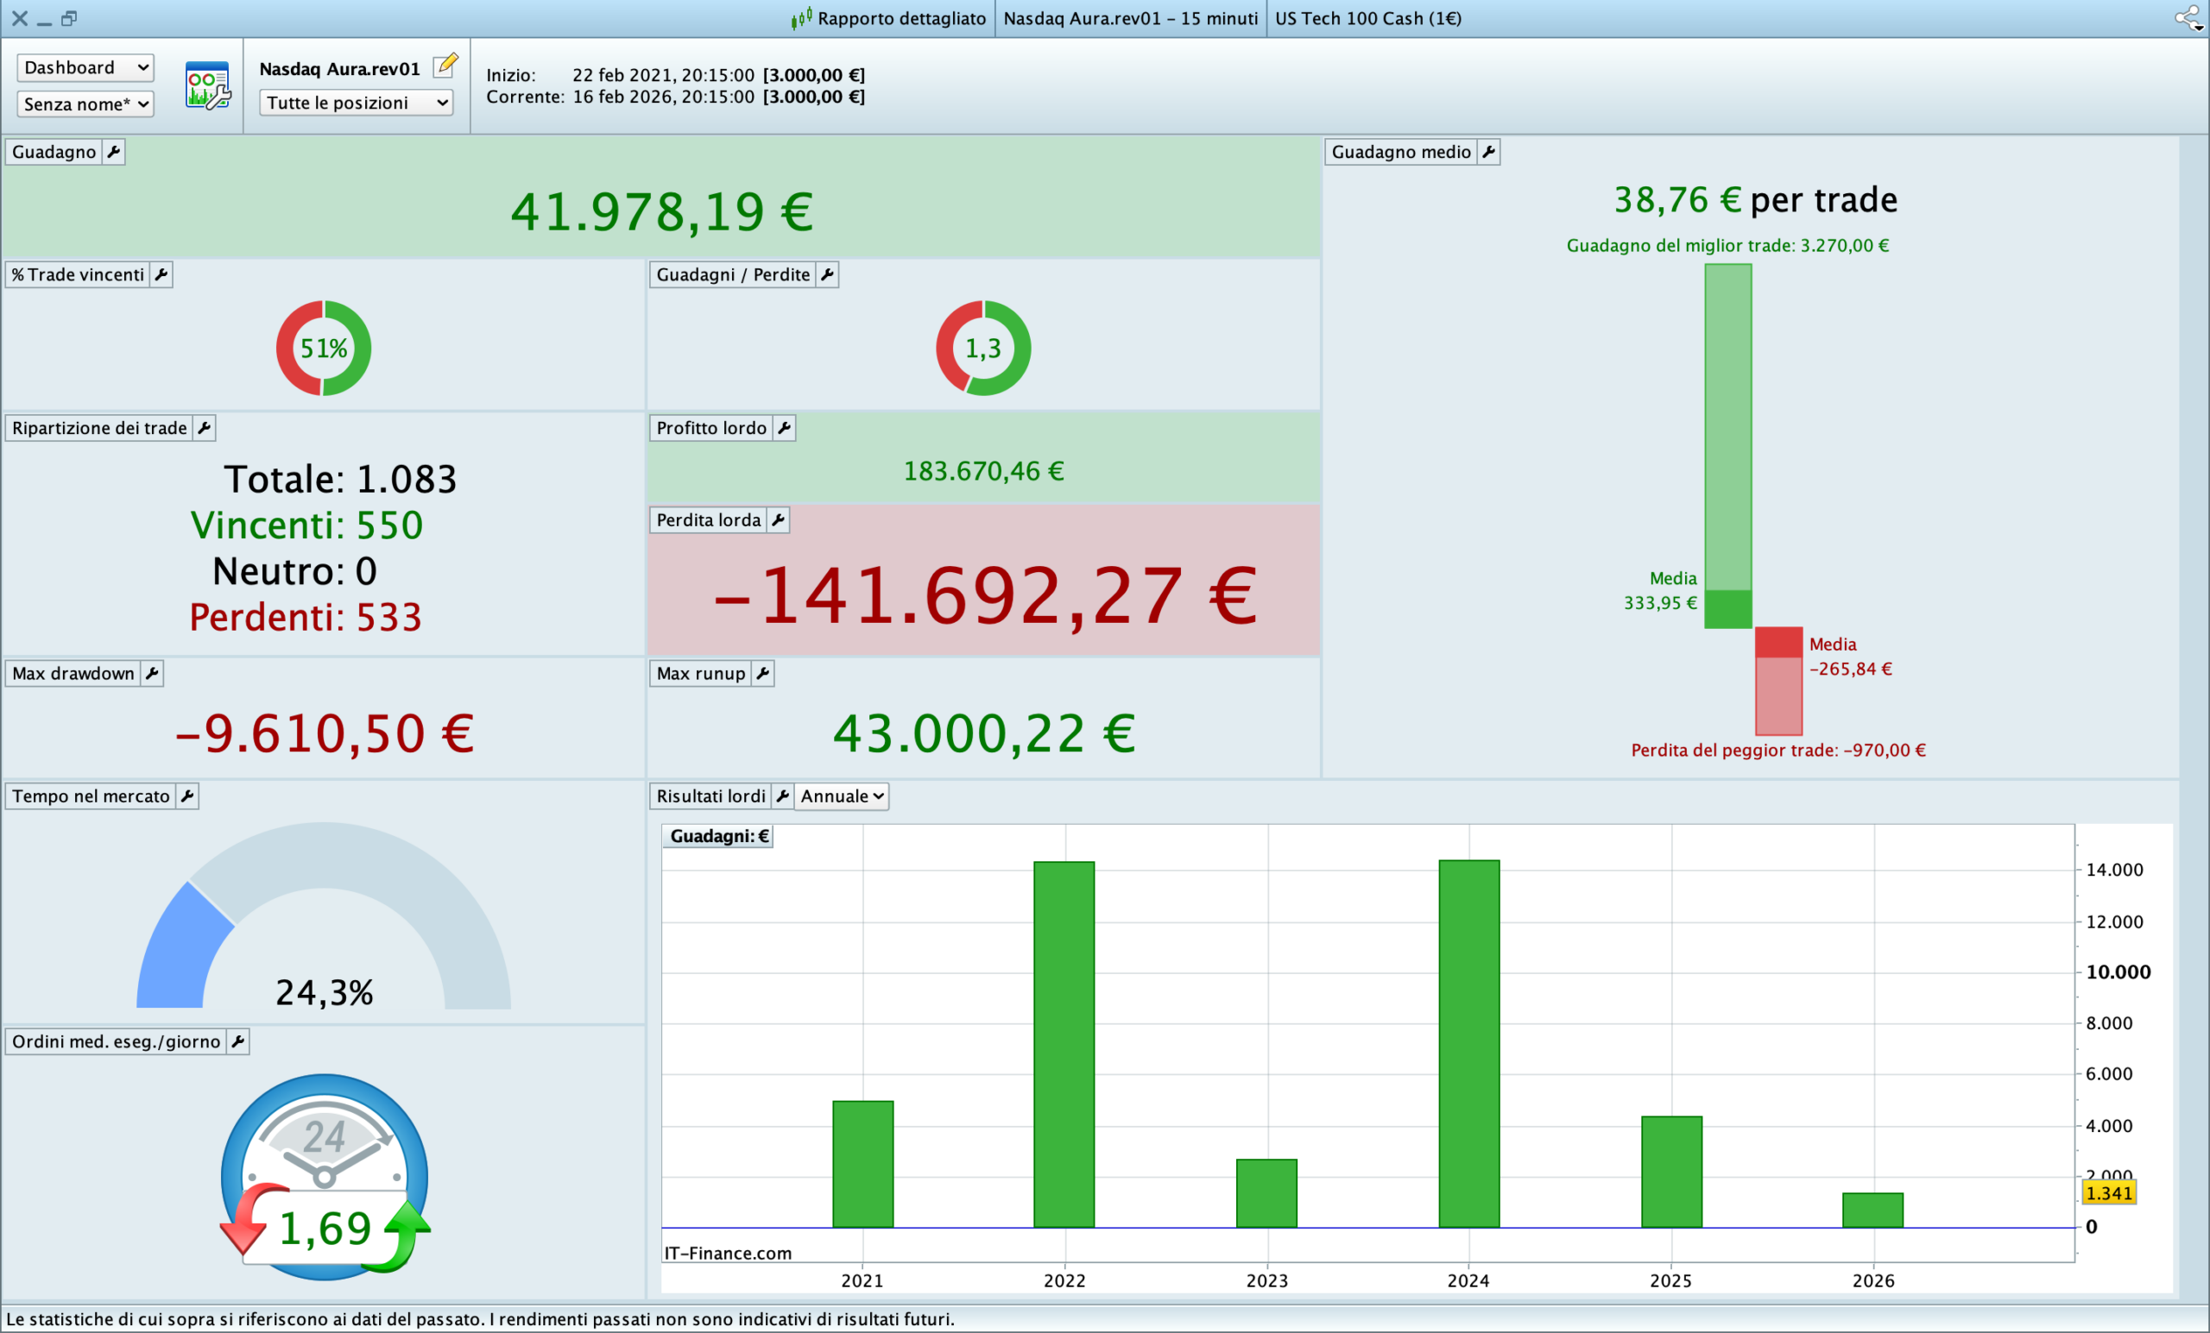Select the Nasdaq Aura.rev01 – 15 minuti tab
The image size is (2210, 1333).
(x=1130, y=18)
